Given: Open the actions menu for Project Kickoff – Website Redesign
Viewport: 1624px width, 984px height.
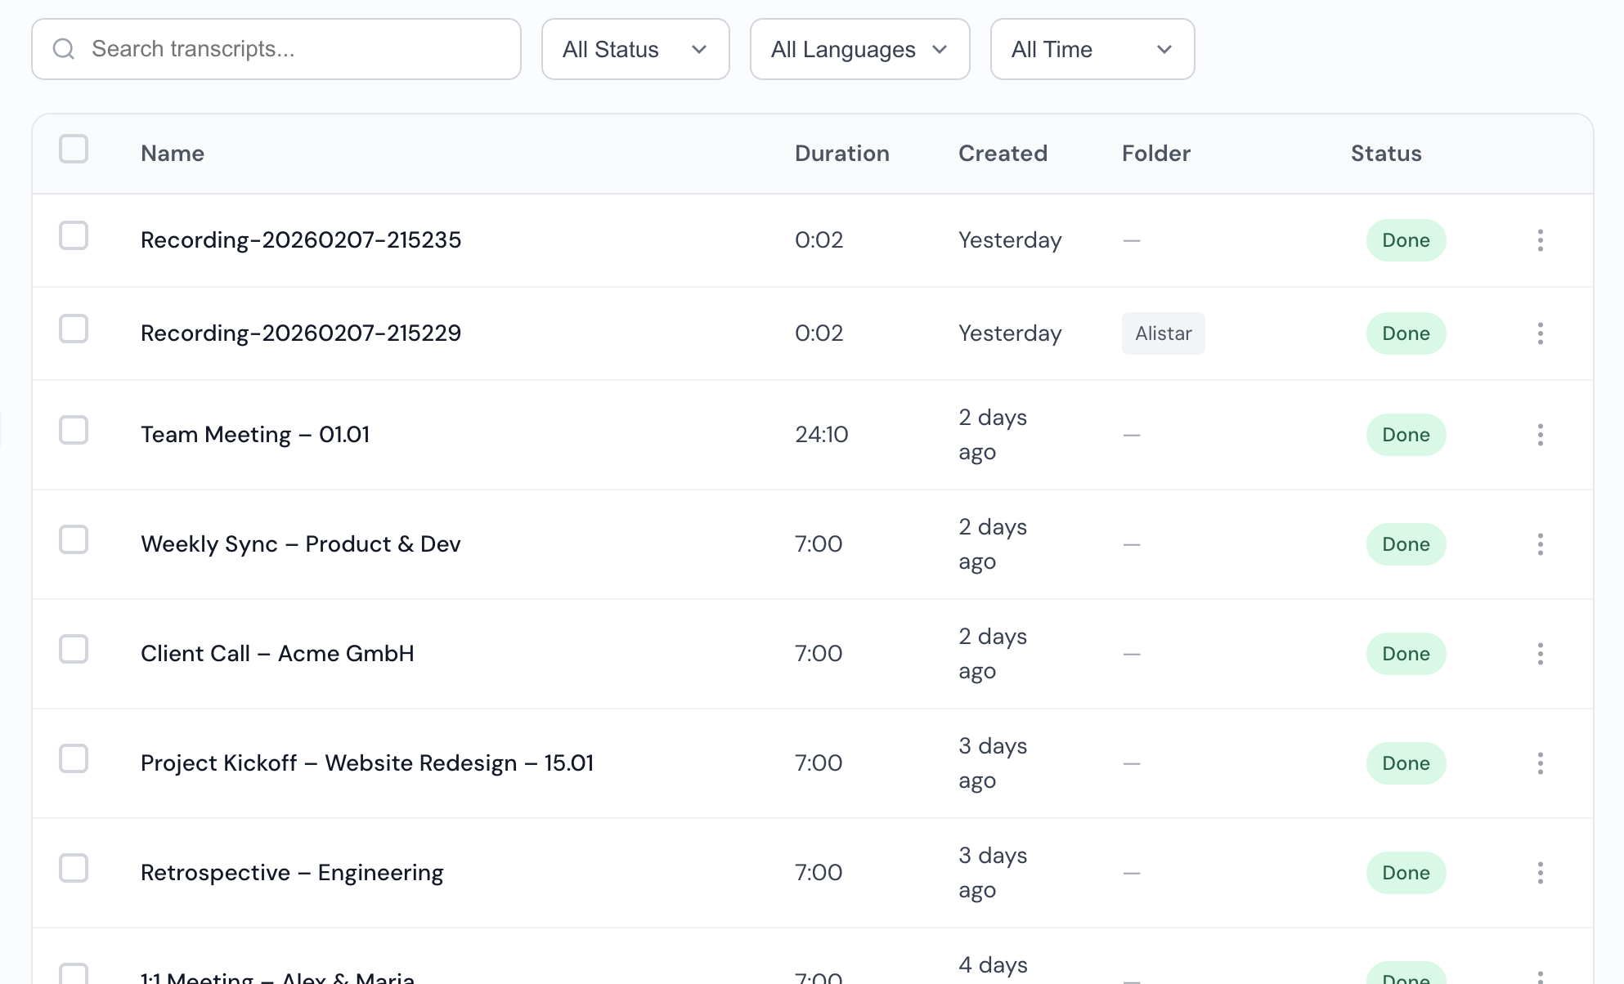Looking at the screenshot, I should click(x=1541, y=763).
